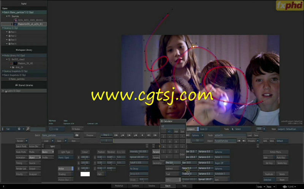Click the Node name field action59
The width and height of the screenshot is (304, 189).
230,135
